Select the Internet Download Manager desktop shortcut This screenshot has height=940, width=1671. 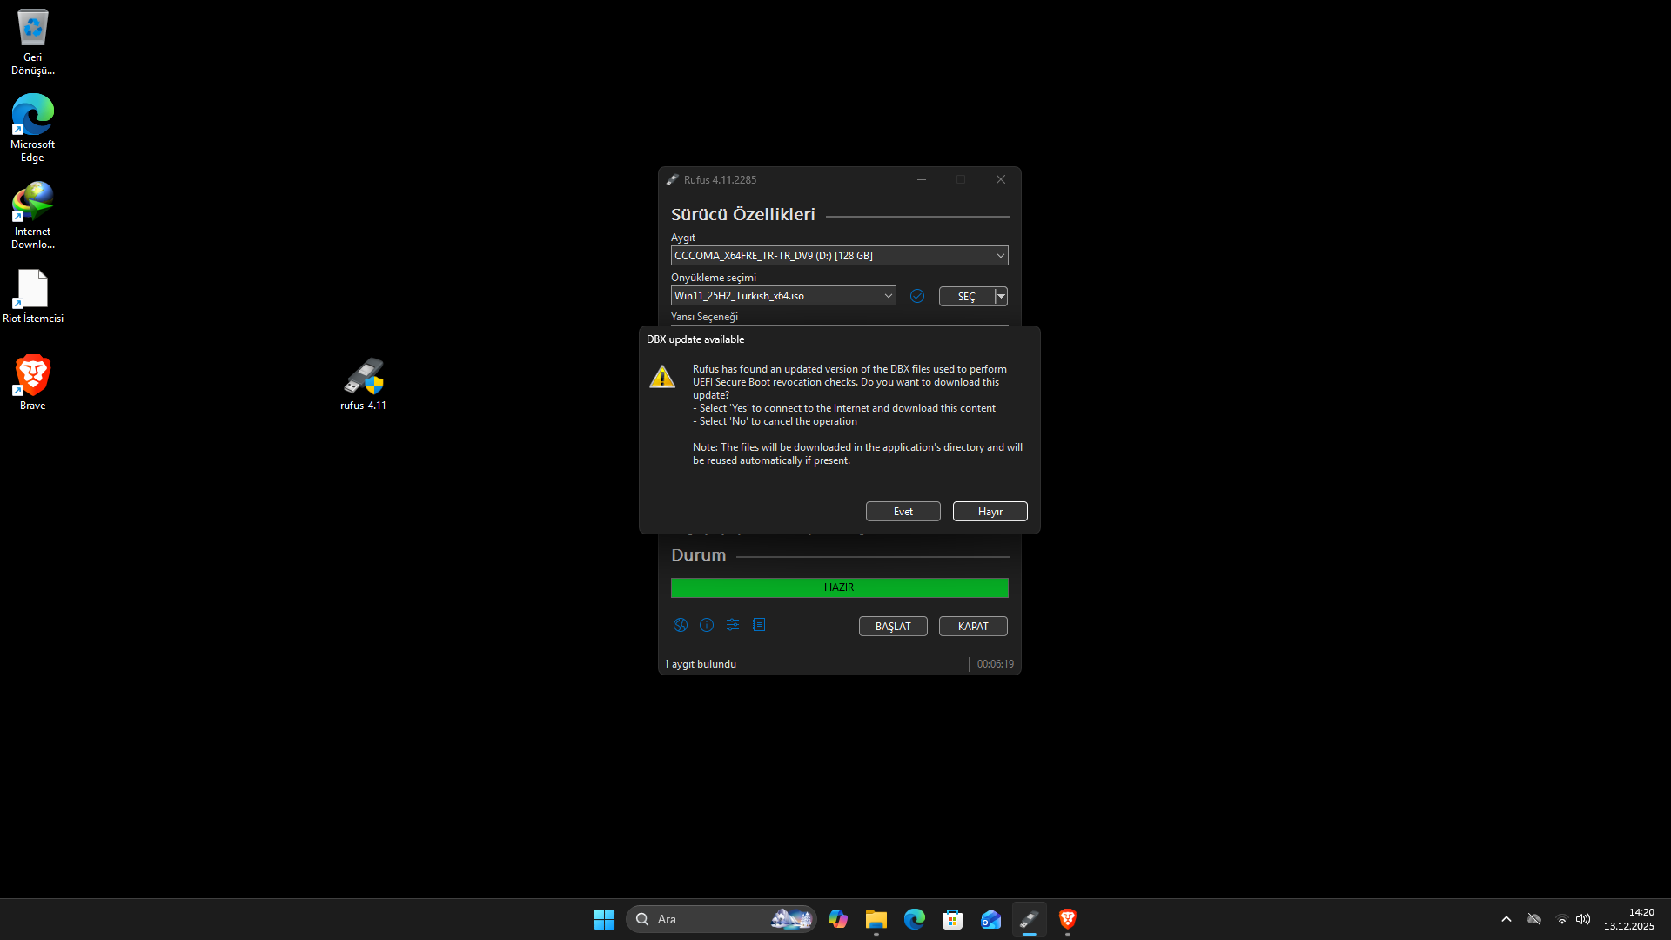point(33,215)
